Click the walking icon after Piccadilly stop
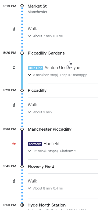Viewport: 100px width, 210px height. click(14, 105)
